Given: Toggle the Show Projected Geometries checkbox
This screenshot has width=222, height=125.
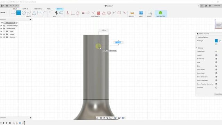Looking at the screenshot, I should click(216, 84).
